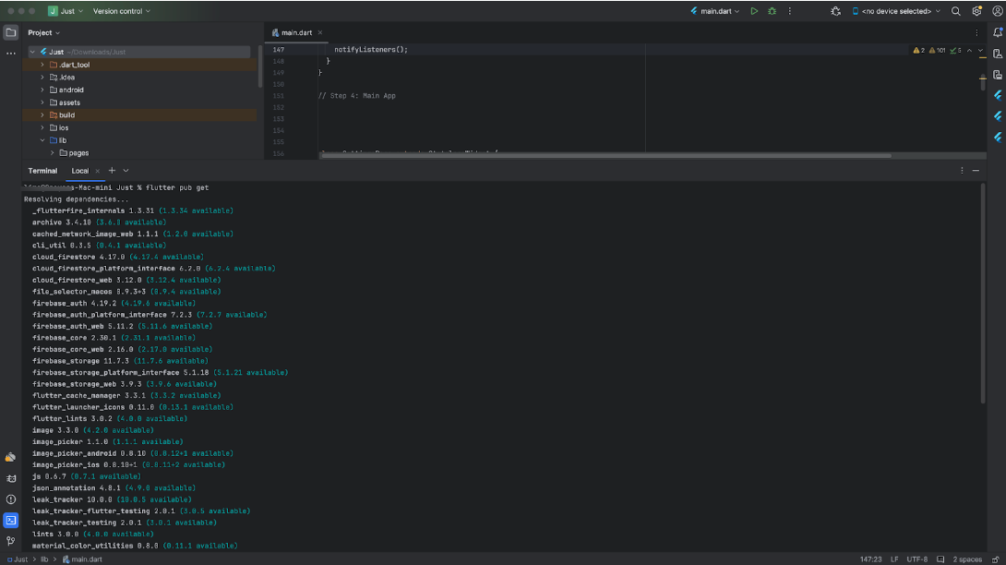
Task: Click the Terminal tool window icon
Action: [x=10, y=520]
